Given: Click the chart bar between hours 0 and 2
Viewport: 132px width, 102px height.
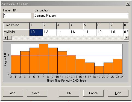Looking at the screenshot, I should tap(16, 64).
